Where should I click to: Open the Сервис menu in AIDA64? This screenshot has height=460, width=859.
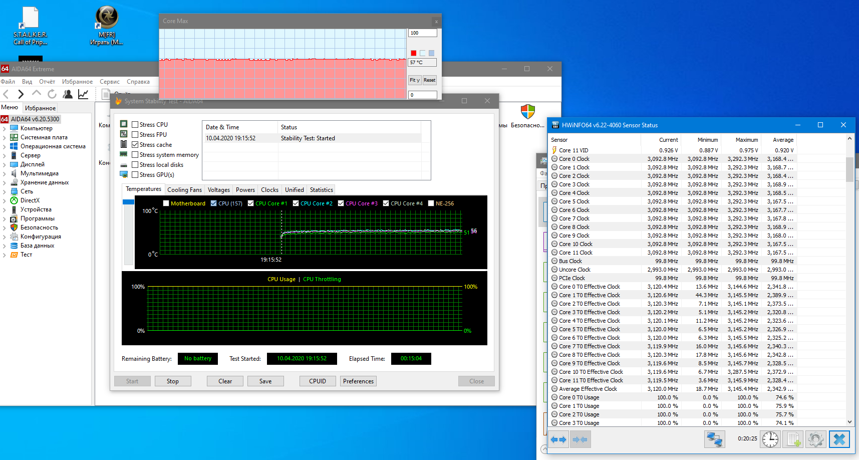(110, 82)
